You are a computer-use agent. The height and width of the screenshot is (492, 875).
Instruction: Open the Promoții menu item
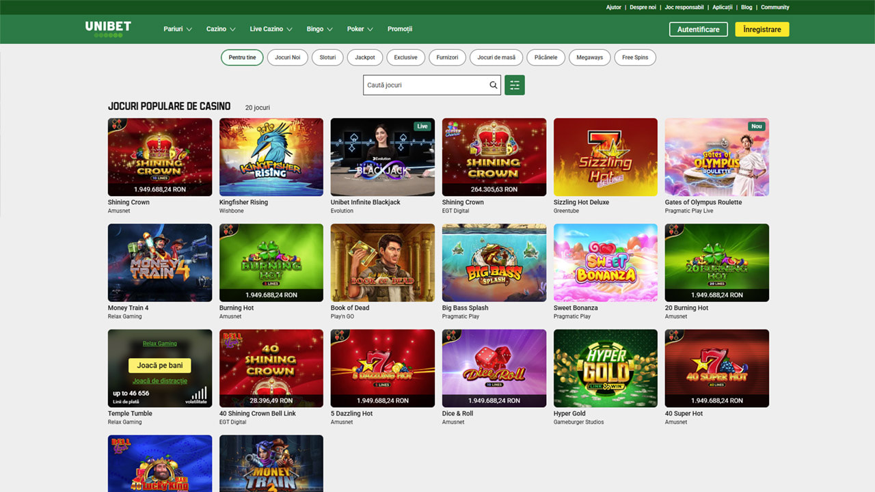coord(400,29)
